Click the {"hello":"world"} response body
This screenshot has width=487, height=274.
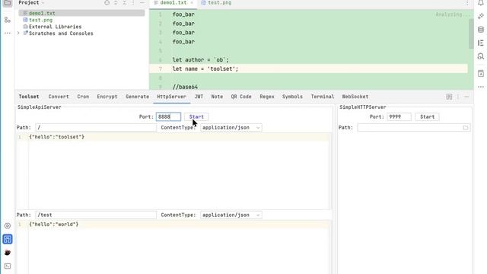coord(54,225)
